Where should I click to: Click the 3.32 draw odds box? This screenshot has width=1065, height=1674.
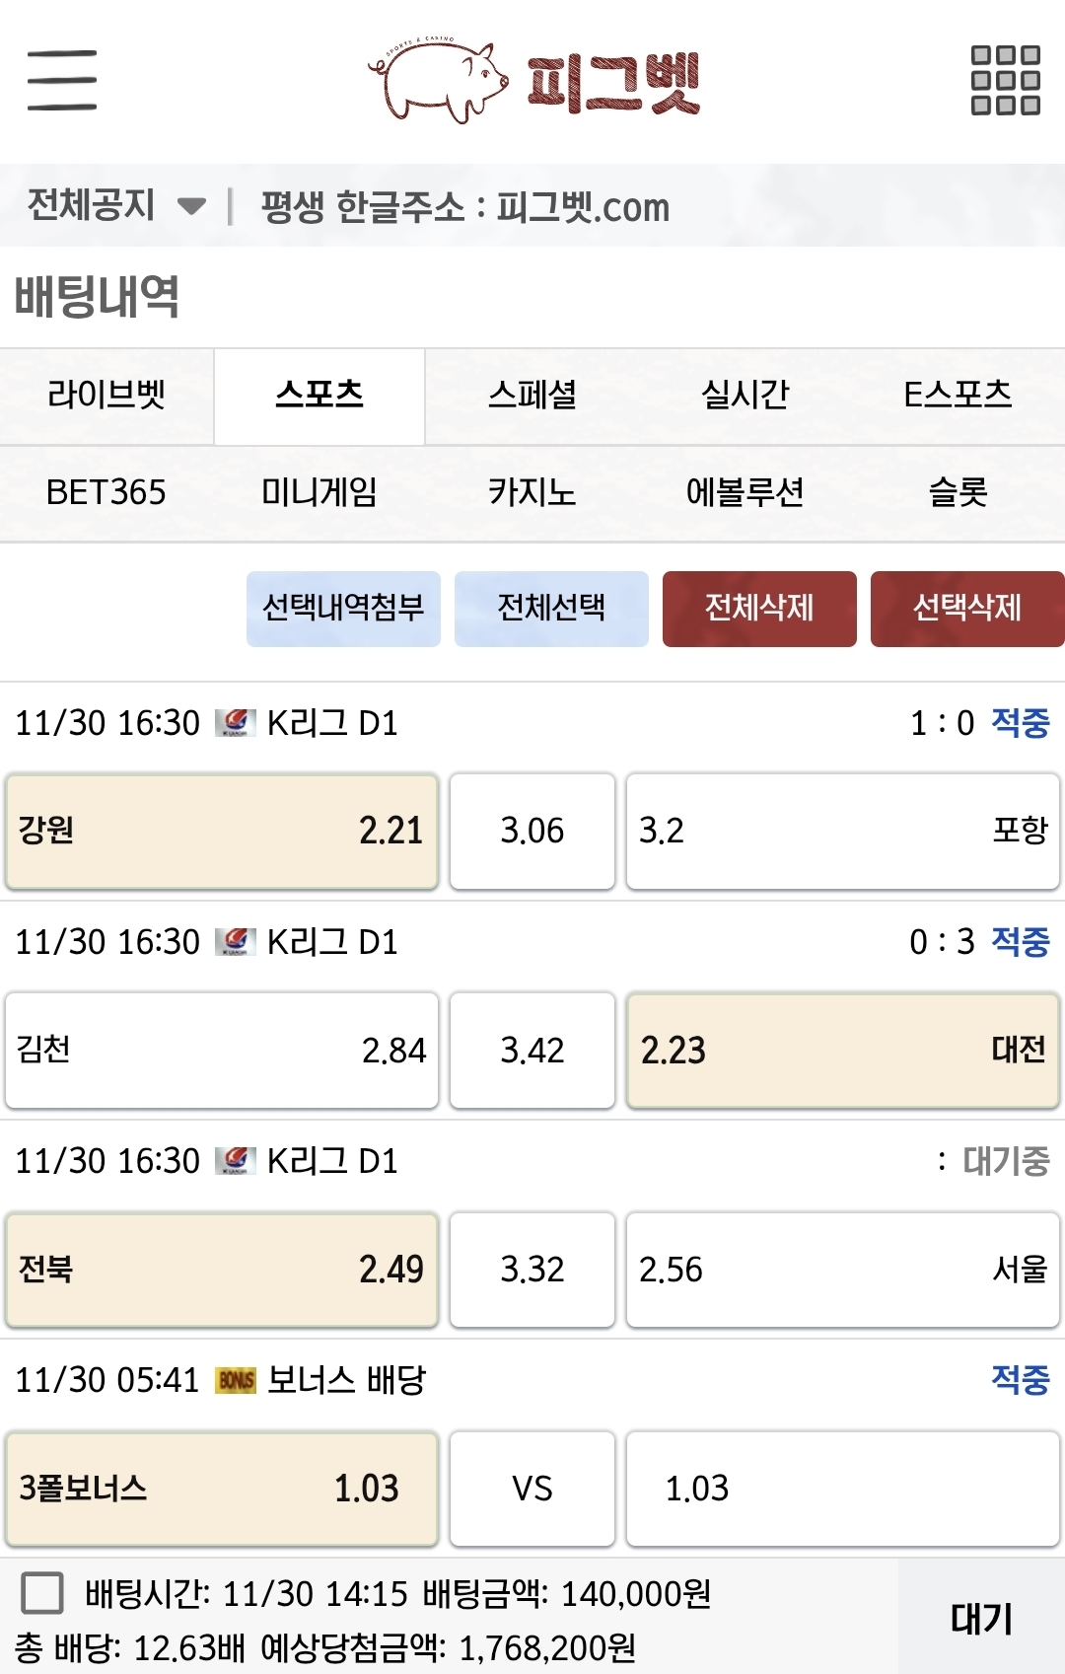[x=532, y=1270]
